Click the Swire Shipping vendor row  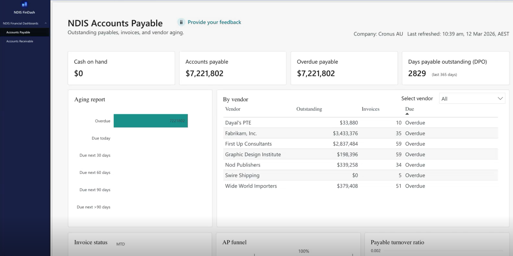242,175
